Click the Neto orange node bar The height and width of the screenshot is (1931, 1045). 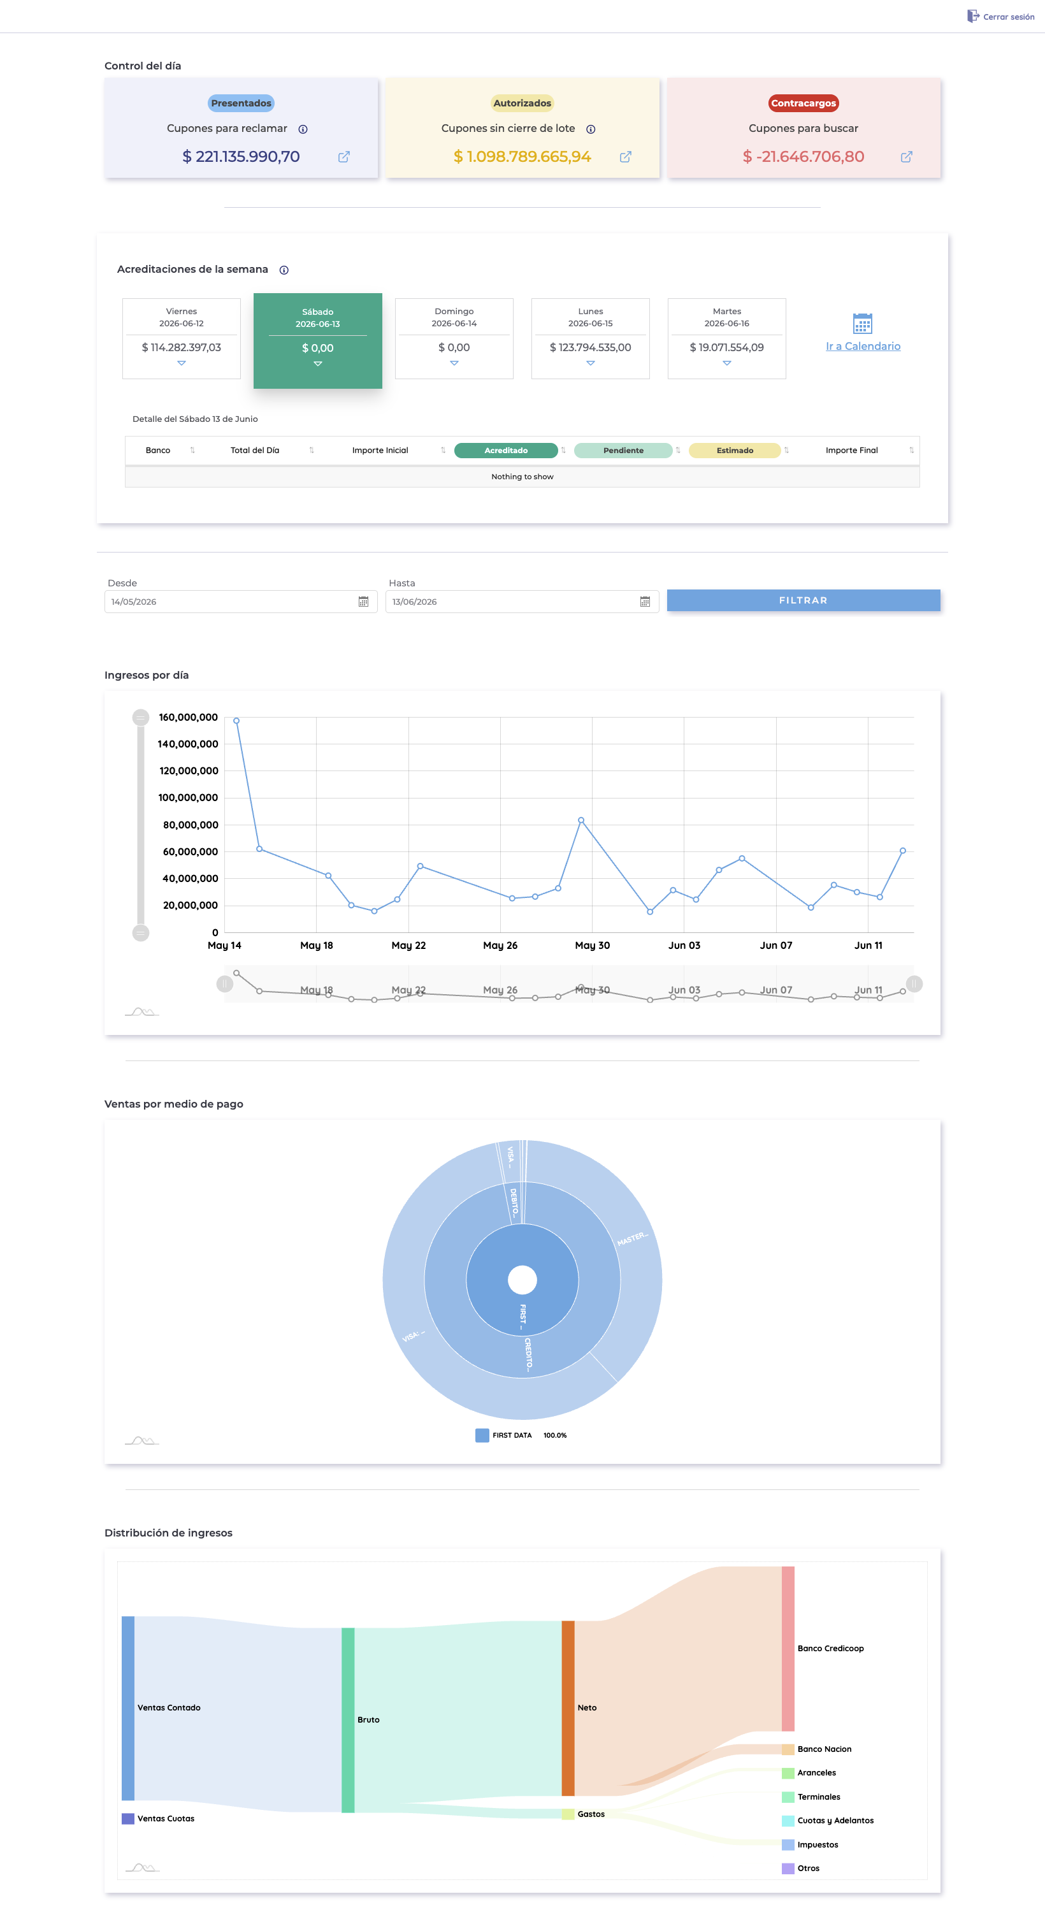point(568,1709)
